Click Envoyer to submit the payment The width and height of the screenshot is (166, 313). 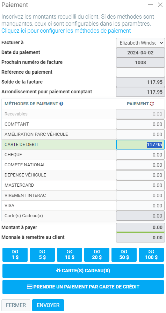48,305
